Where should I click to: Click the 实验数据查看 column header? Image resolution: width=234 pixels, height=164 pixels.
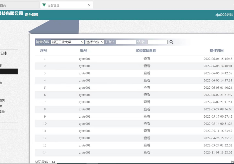pos(146,50)
